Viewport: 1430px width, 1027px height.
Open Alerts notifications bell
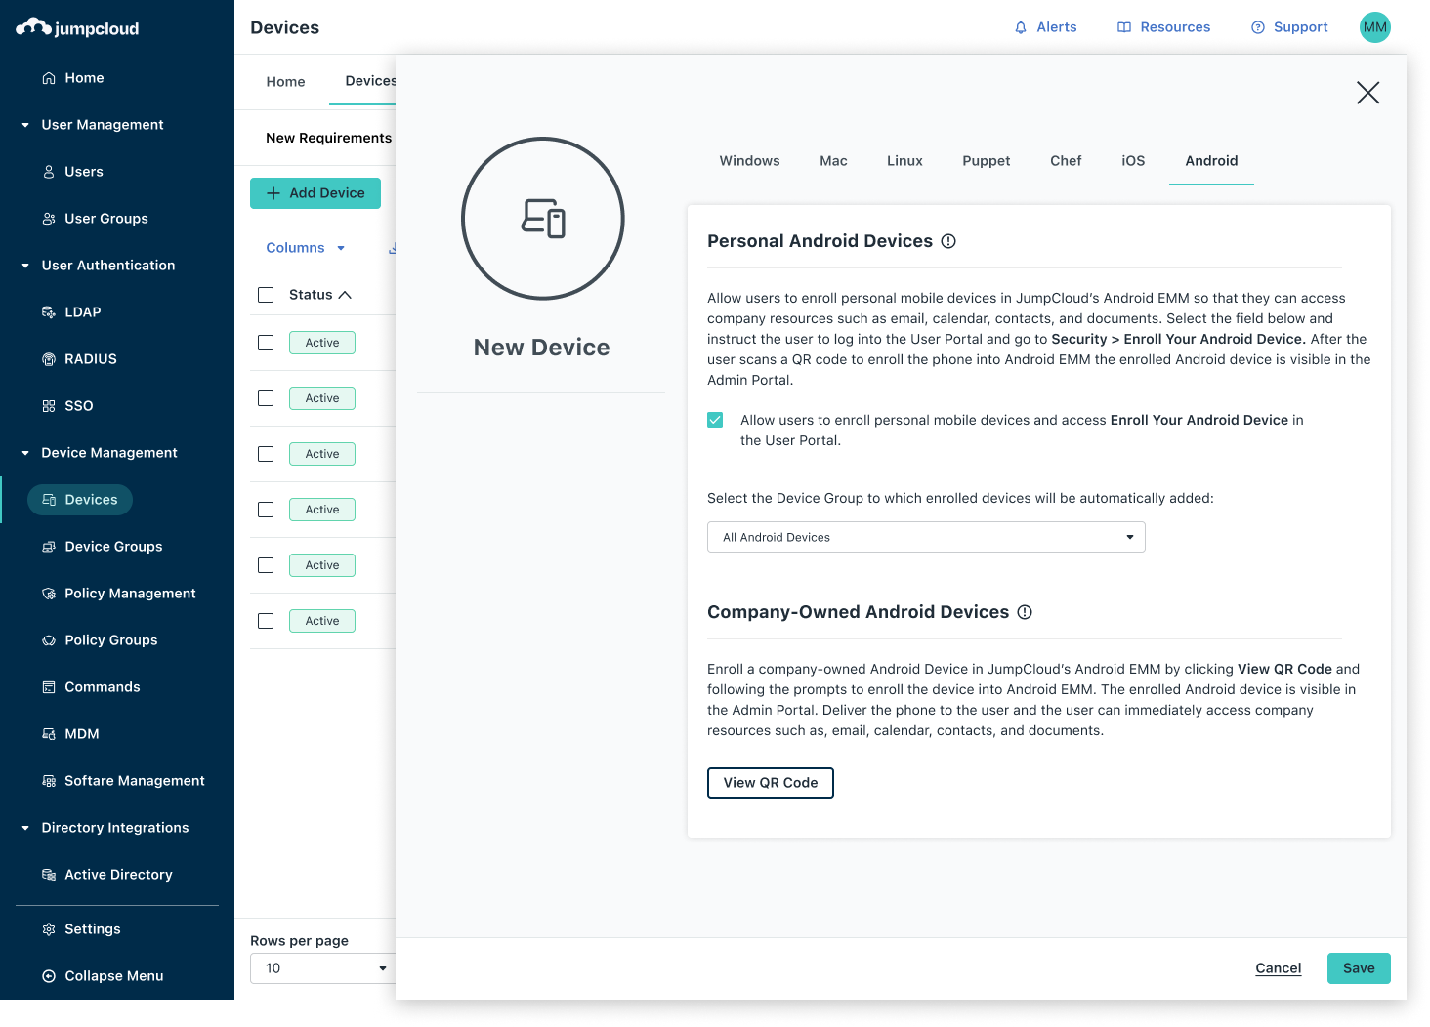1045,26
